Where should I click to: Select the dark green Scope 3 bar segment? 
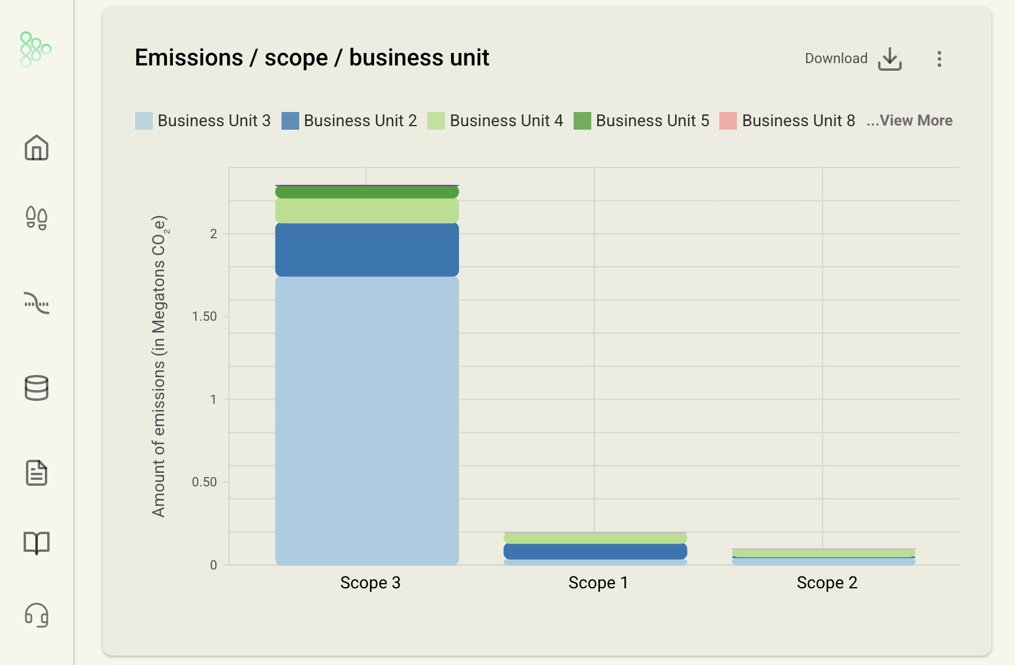coord(367,192)
